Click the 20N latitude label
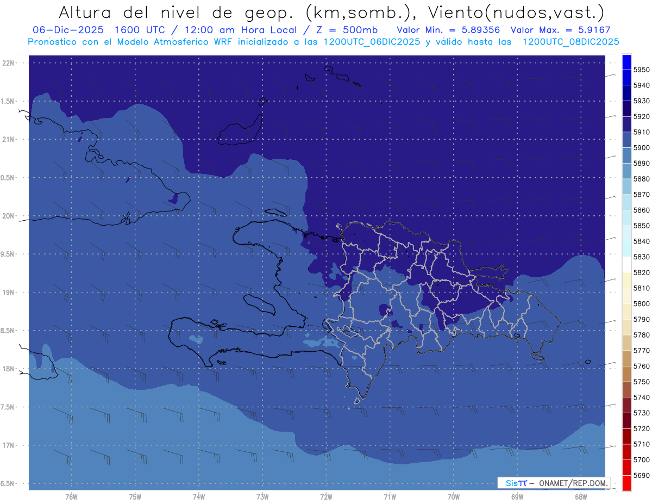 pos(9,216)
